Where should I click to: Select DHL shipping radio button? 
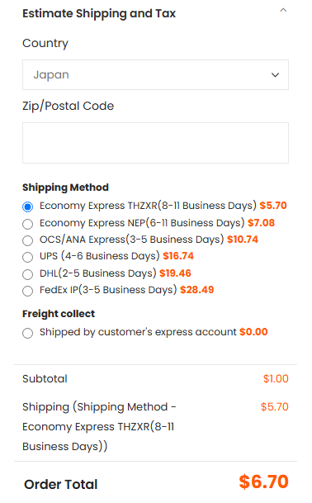click(27, 274)
